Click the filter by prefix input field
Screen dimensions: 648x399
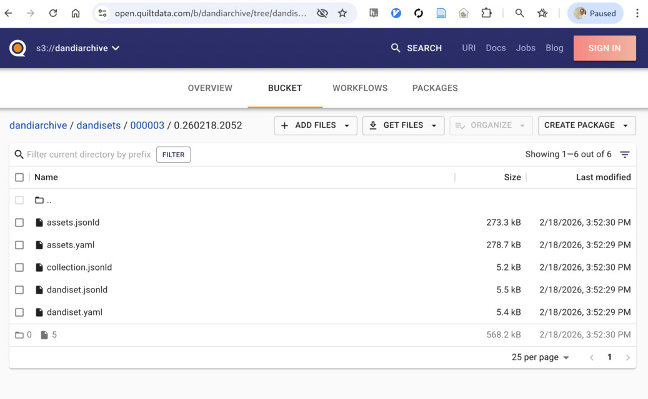click(89, 155)
